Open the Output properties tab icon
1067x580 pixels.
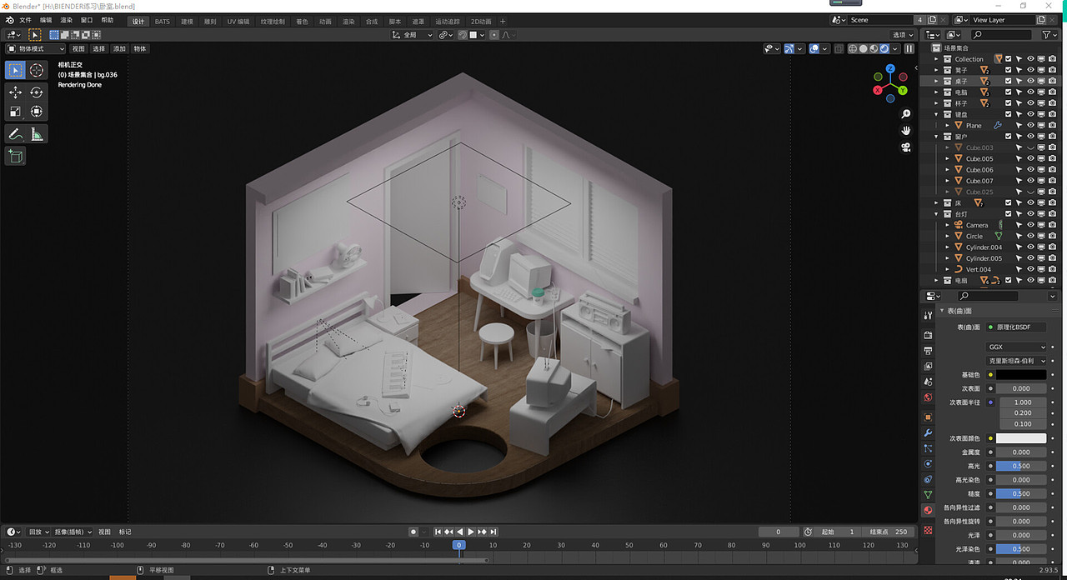(928, 351)
